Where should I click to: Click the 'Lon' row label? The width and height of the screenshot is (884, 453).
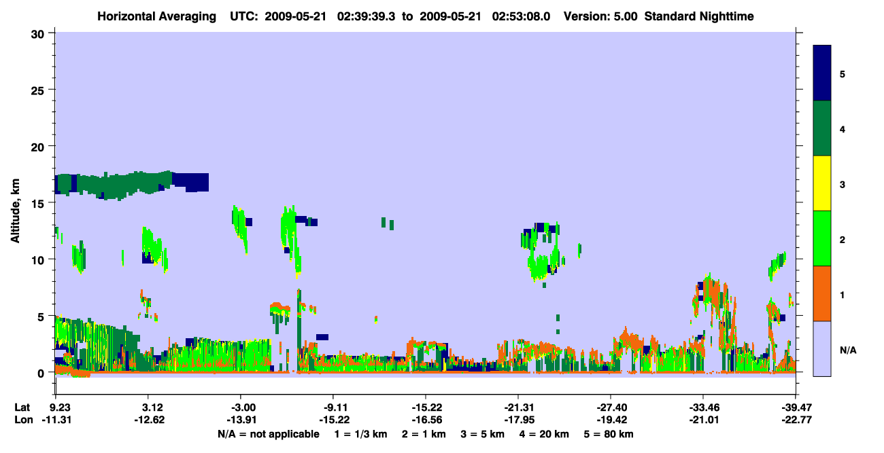coord(22,420)
